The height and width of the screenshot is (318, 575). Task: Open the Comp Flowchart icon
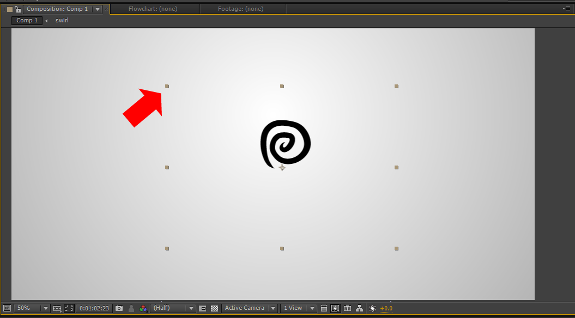click(360, 308)
